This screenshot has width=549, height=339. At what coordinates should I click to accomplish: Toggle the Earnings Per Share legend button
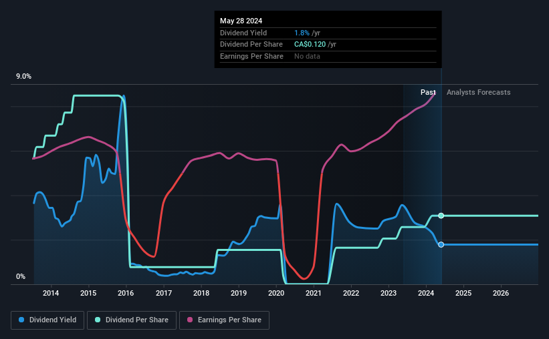(x=225, y=320)
